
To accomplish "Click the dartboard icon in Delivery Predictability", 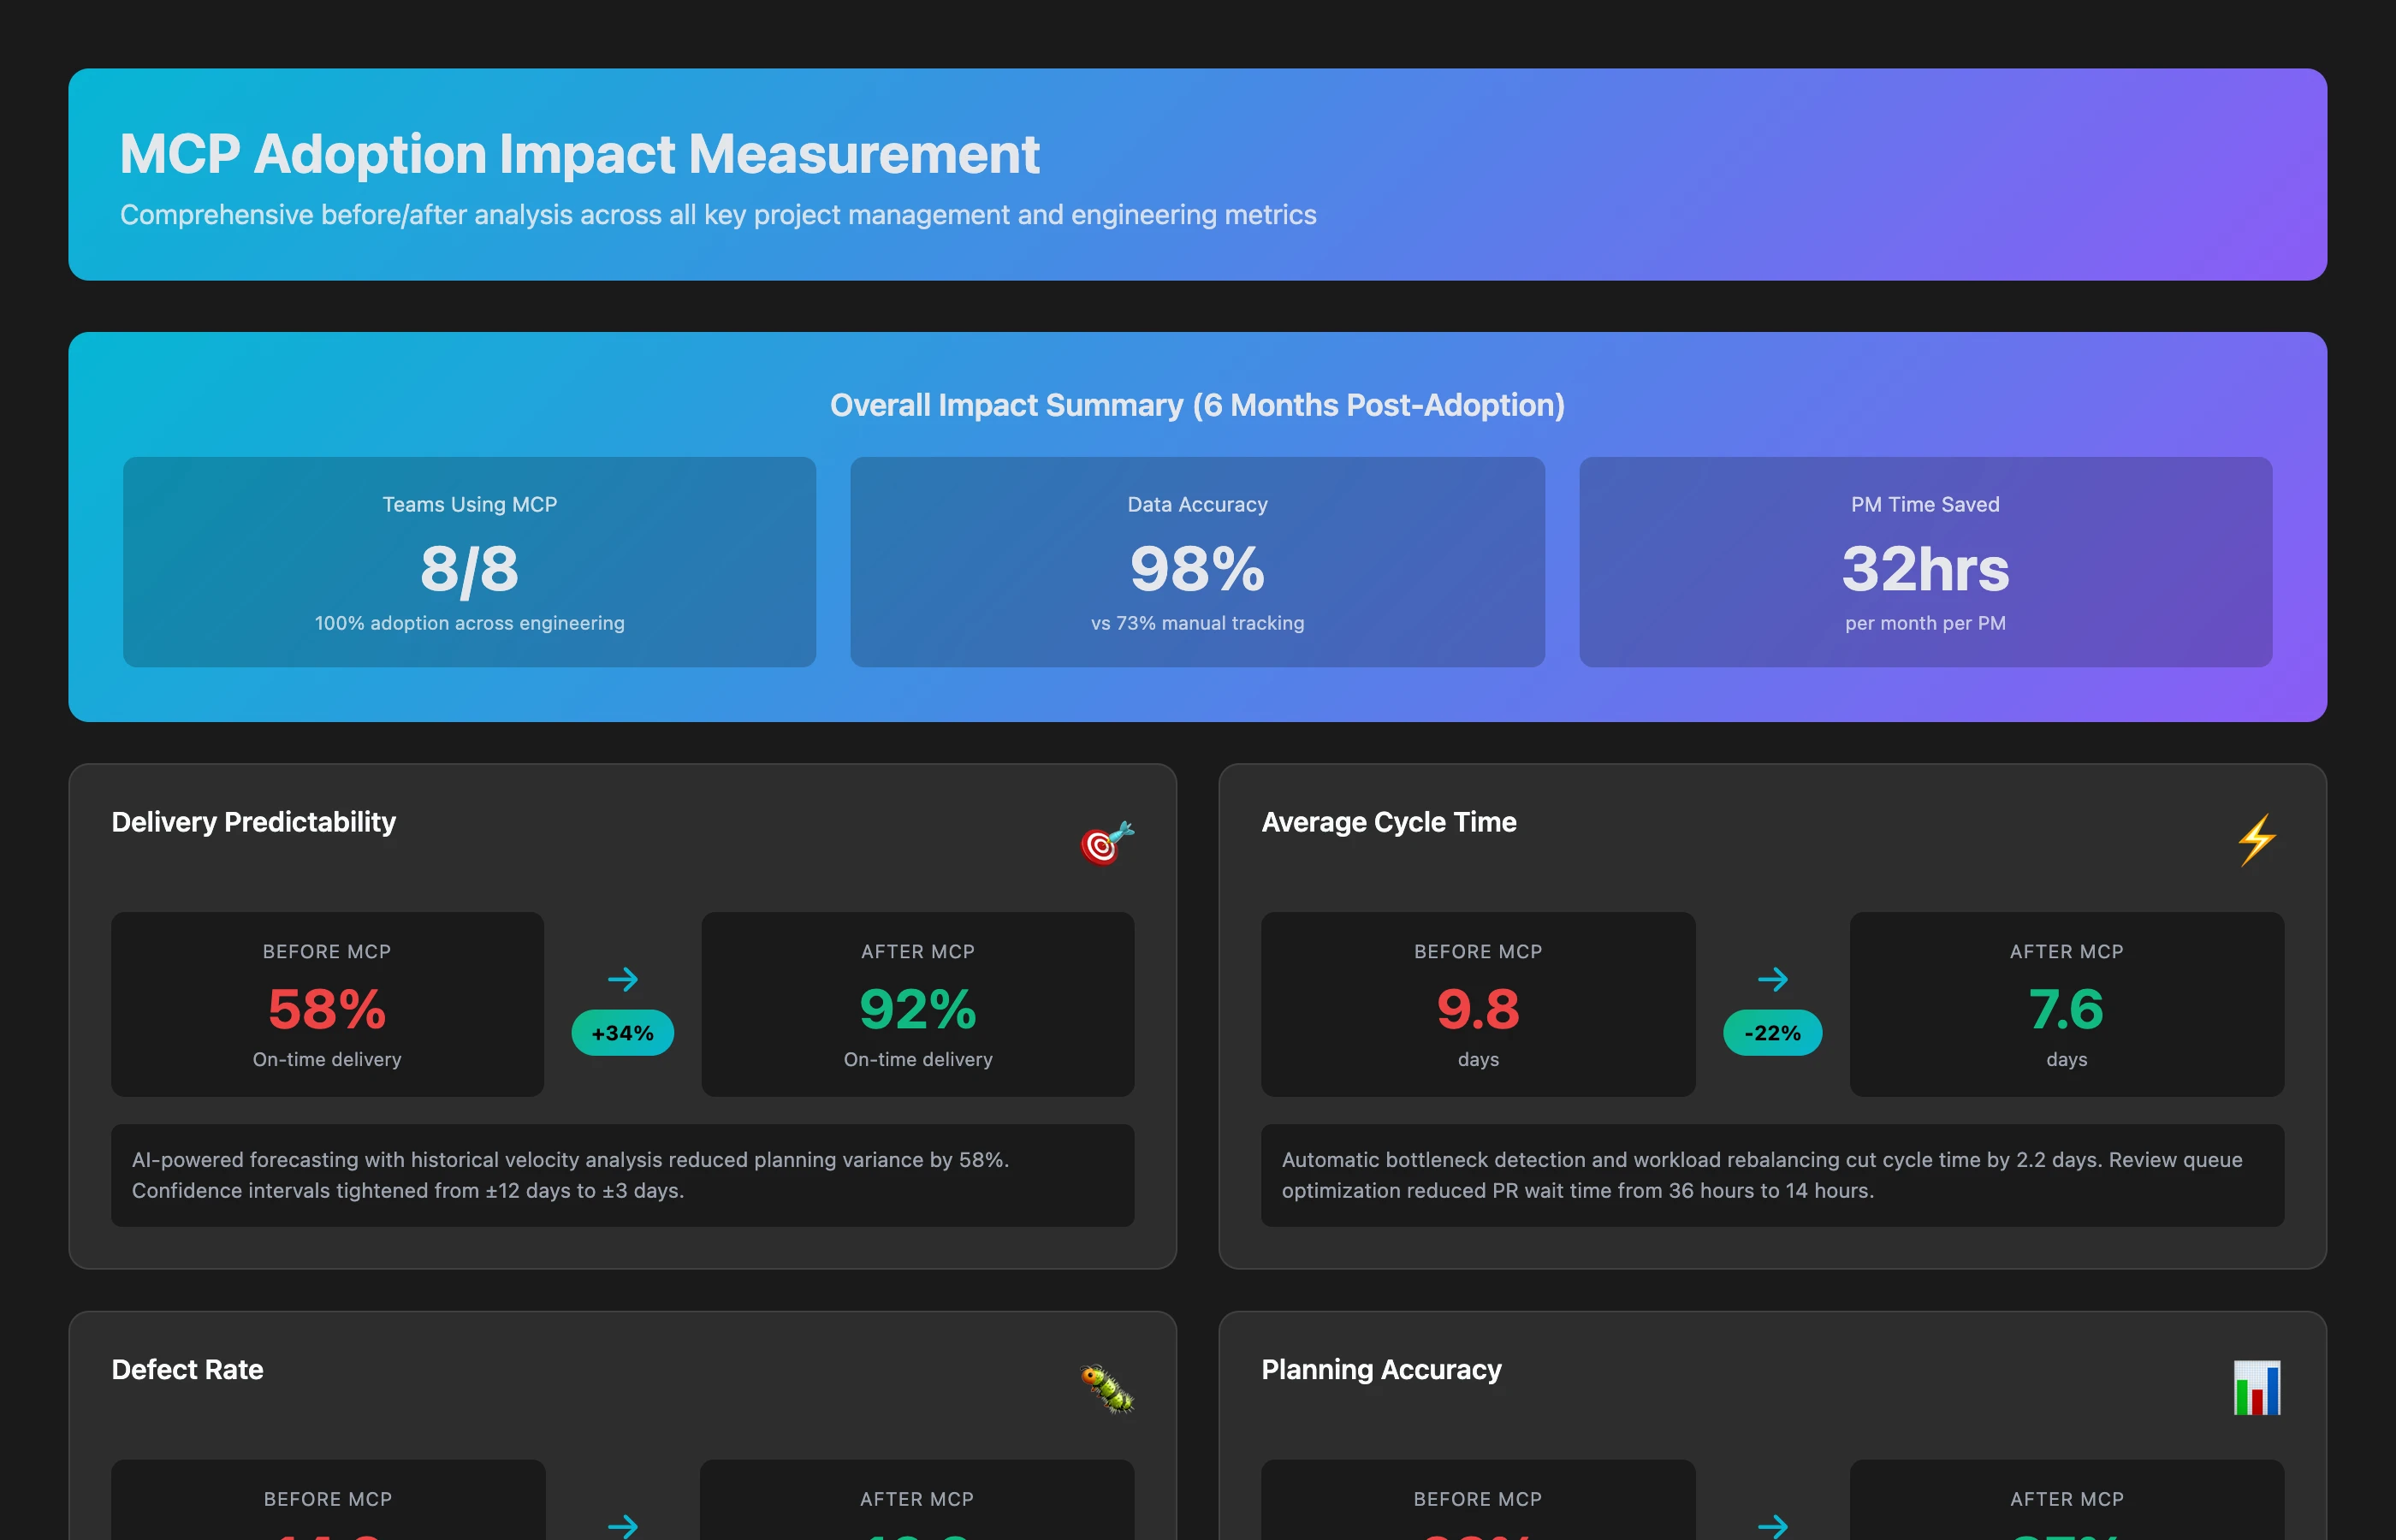I will (x=1107, y=842).
